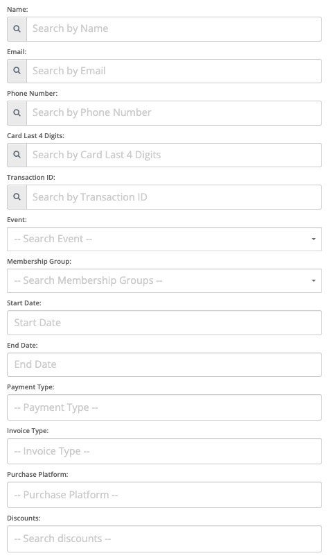The width and height of the screenshot is (329, 558).
Task: Open the End Date field
Action: (165, 364)
